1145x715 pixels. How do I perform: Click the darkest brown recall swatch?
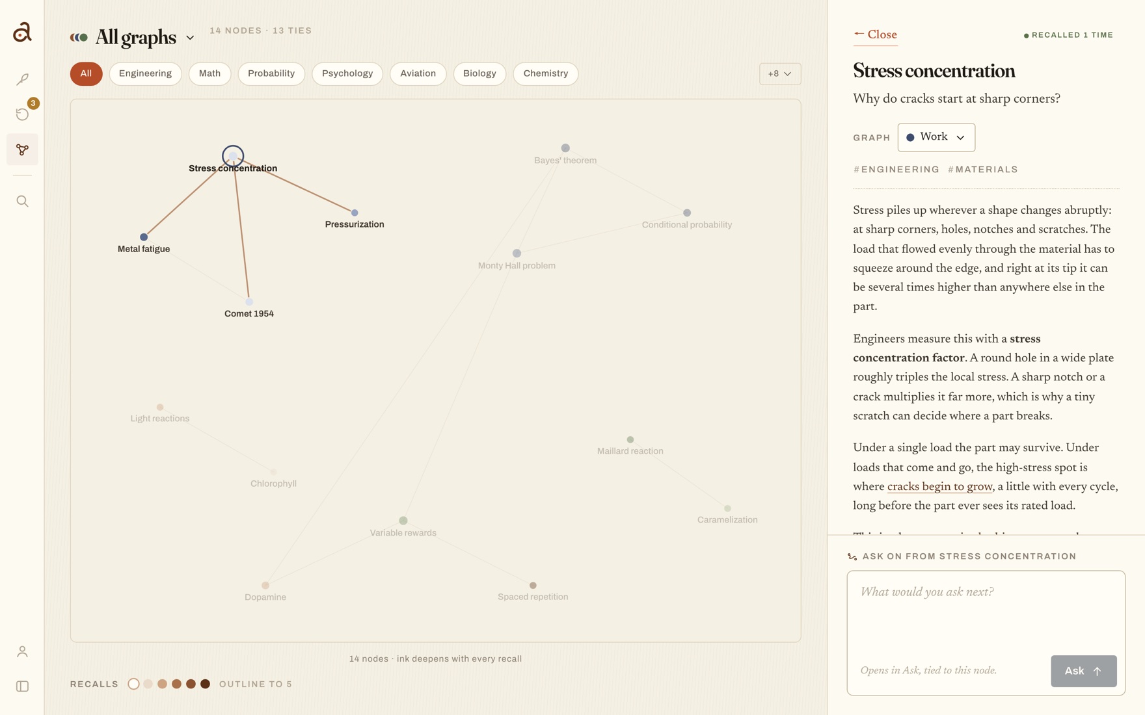[x=205, y=684]
